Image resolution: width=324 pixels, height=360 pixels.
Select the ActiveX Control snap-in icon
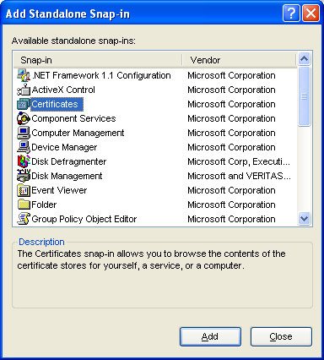pos(24,90)
